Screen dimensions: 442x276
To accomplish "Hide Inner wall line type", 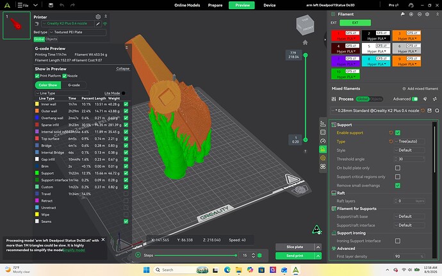I will (126, 104).
